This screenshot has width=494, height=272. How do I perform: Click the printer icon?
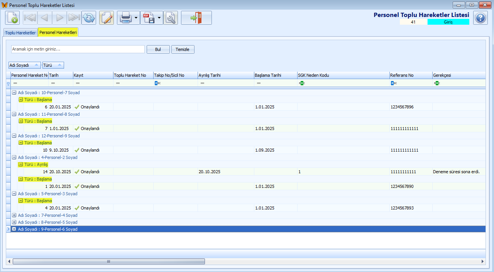[126, 18]
